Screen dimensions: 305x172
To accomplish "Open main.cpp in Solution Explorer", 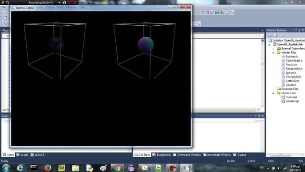I will click(x=291, y=97).
